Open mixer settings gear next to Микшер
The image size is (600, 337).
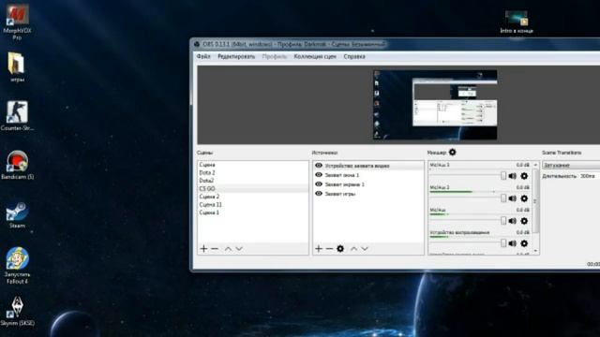point(452,152)
